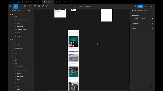Go to the Figma home screen icon

pos(18,2)
